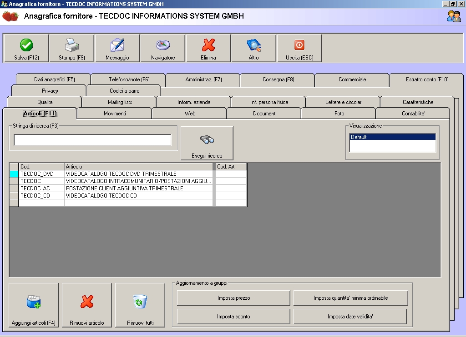
Task: Open the Messaggio envelope button
Action: coord(117,48)
